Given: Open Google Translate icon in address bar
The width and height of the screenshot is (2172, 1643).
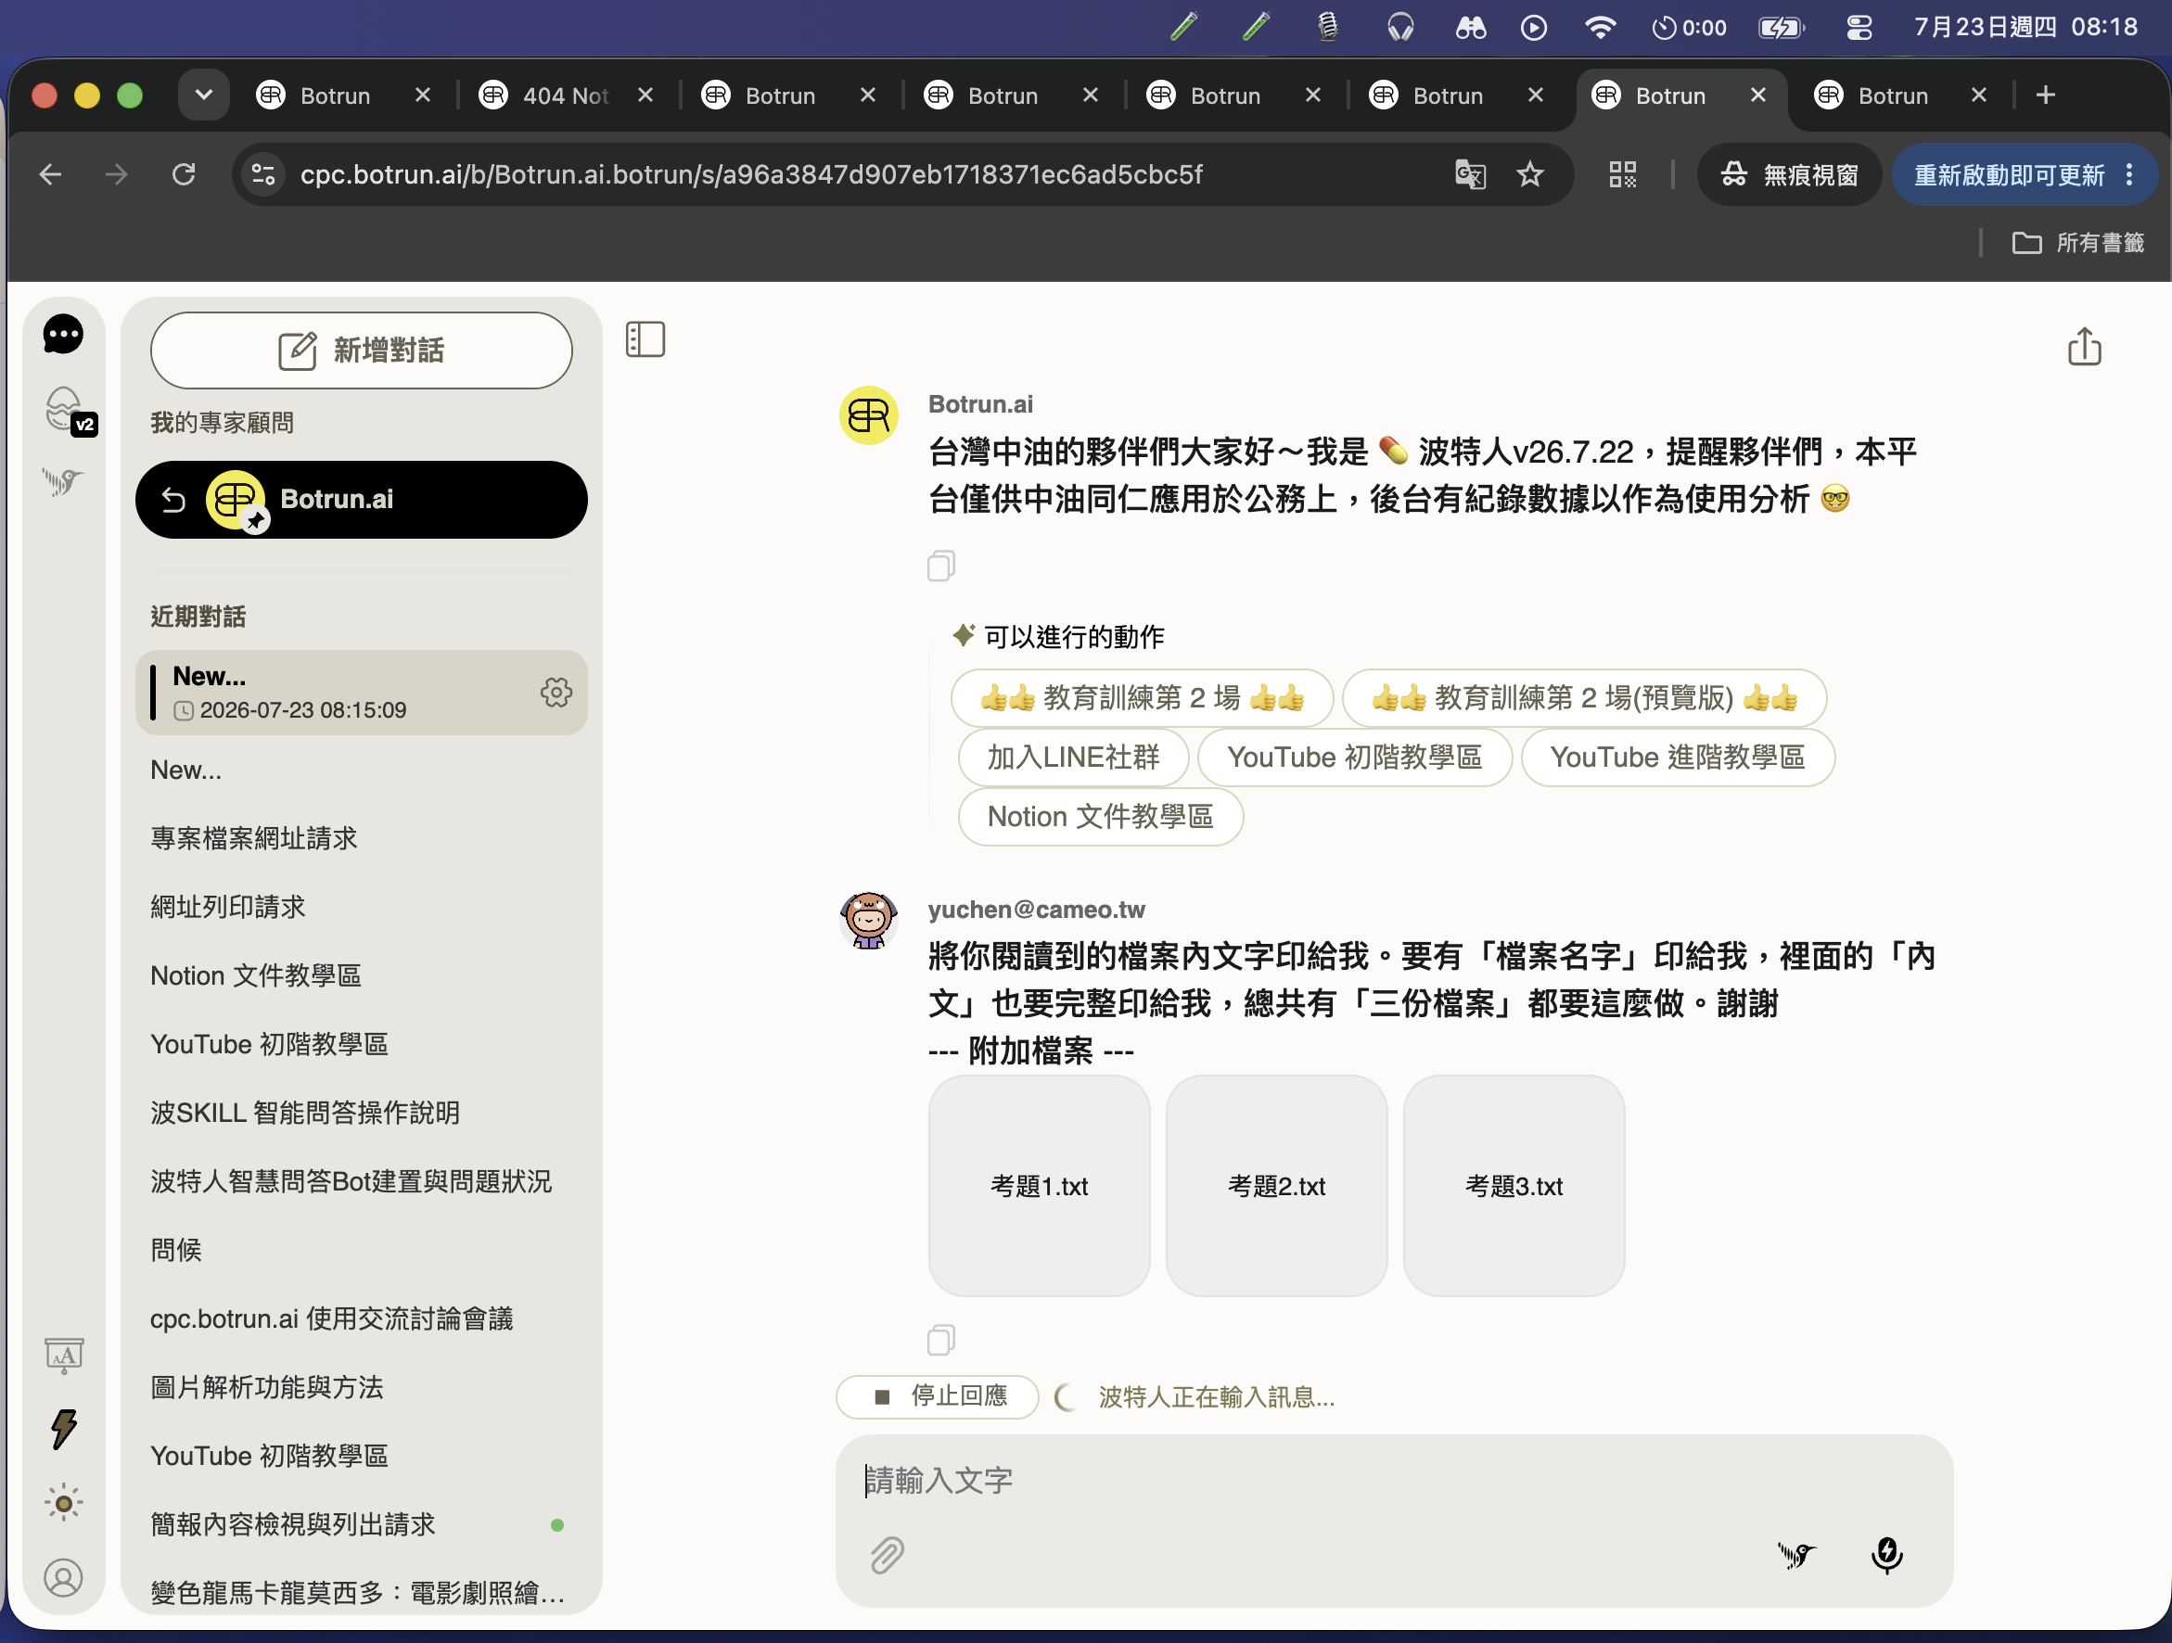Looking at the screenshot, I should point(1470,174).
